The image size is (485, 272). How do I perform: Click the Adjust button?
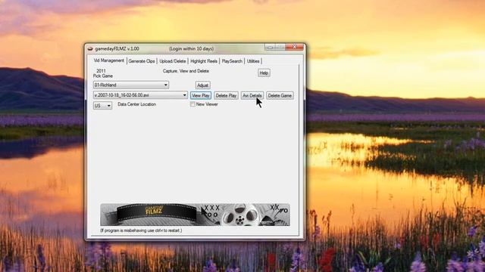point(202,85)
